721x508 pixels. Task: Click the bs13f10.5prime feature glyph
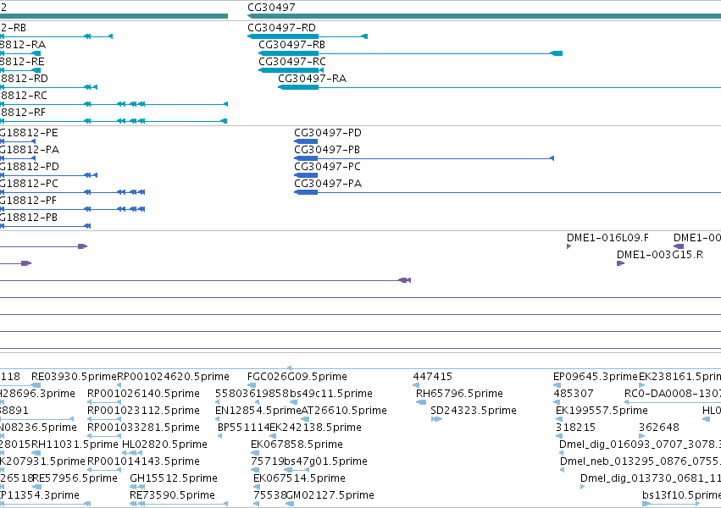click(671, 504)
